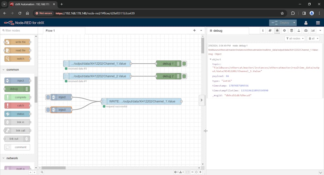Viewport: 324px width, 175px height.
Task: Open the context data database icon
Action: [292, 31]
